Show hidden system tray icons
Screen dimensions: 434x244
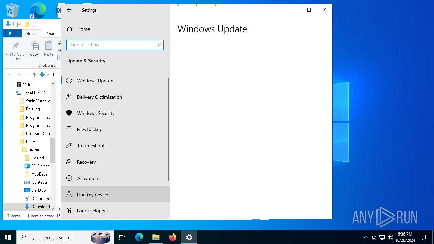366,237
